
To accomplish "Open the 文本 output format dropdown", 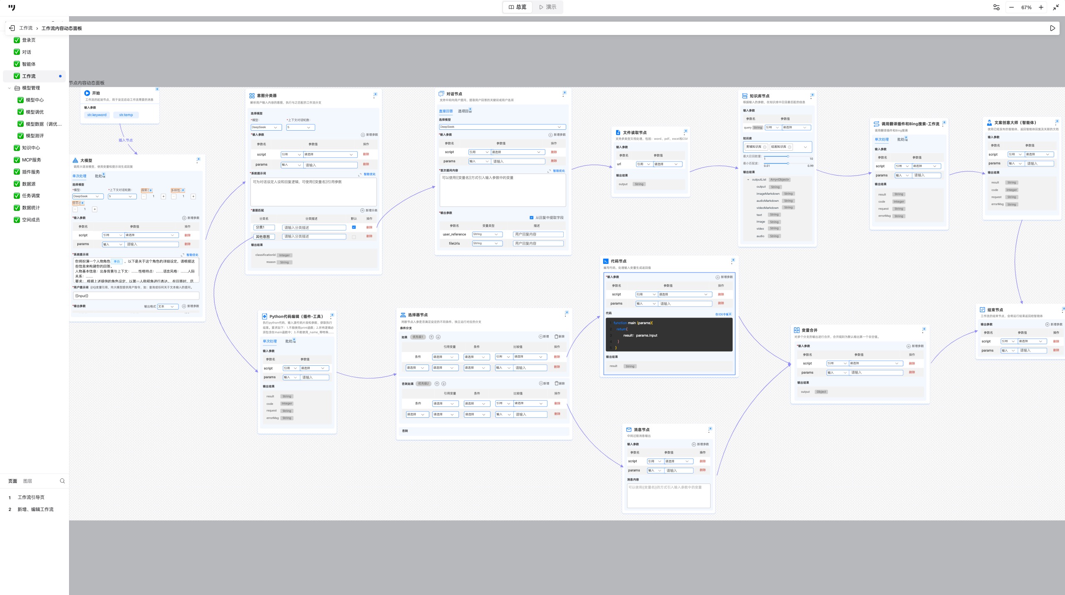I will 168,306.
